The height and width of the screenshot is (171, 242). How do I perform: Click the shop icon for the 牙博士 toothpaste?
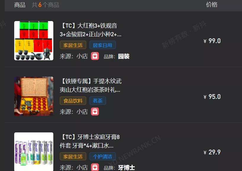pyautogui.click(x=95, y=167)
